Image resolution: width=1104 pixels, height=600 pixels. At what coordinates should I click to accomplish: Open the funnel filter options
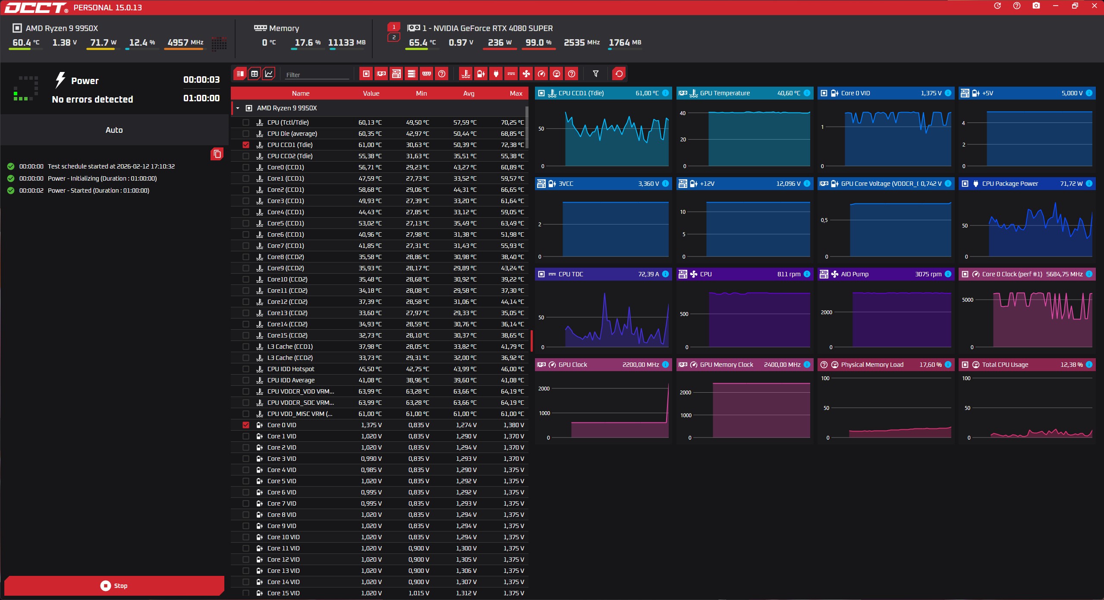coord(595,74)
